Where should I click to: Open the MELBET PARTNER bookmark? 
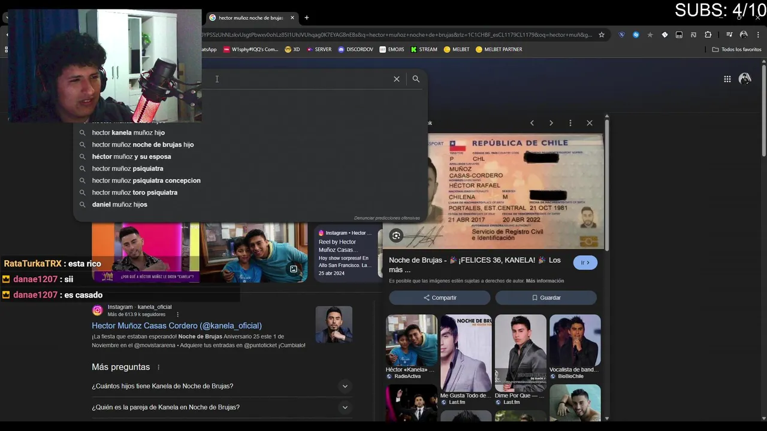click(499, 50)
